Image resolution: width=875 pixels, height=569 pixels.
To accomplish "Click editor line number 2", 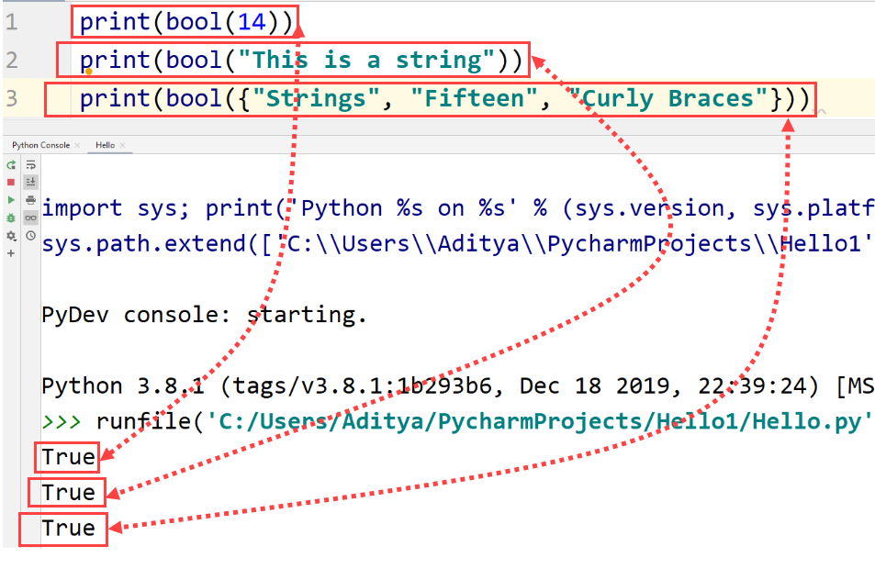I will click(12, 60).
